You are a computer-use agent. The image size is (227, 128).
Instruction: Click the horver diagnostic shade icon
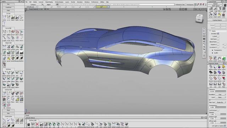[215, 73]
